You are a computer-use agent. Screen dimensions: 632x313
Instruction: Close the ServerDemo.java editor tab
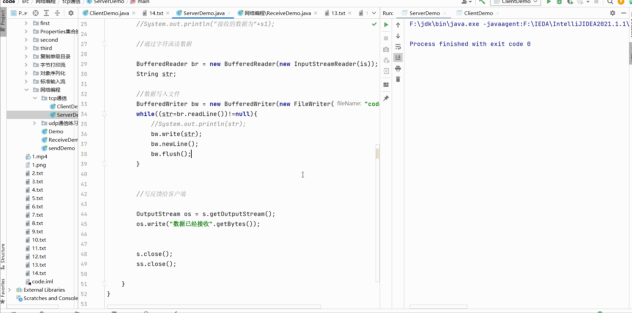point(229,13)
